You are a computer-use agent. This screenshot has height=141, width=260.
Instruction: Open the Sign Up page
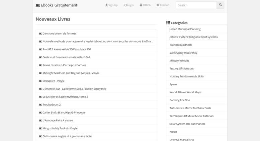point(111,5)
